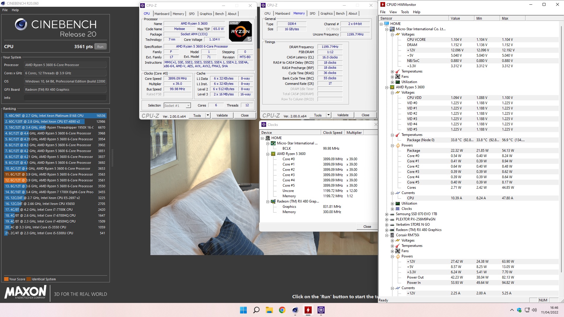
Task: Select ranking row 1 Intel Xeon Platinum 8168
Action: click(55, 116)
